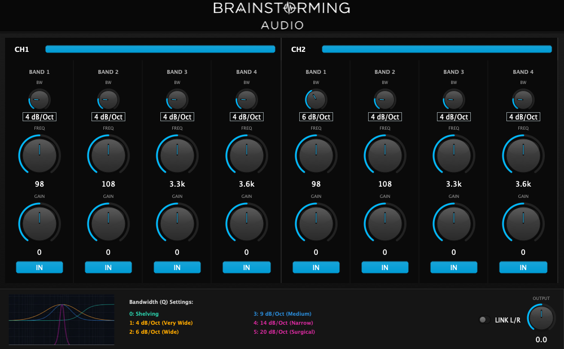Viewport: 564px width, 349px height.
Task: Click CH1 Band 3 frequency value 3.3k
Action: coord(177,184)
